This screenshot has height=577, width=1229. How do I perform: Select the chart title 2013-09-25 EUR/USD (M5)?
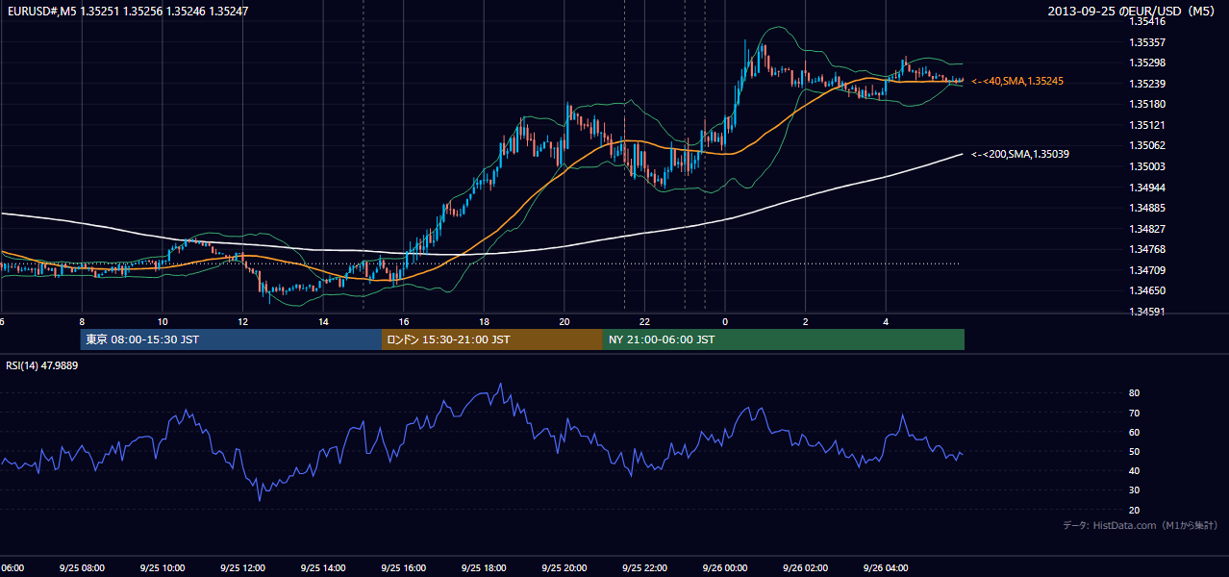pyautogui.click(x=1131, y=12)
